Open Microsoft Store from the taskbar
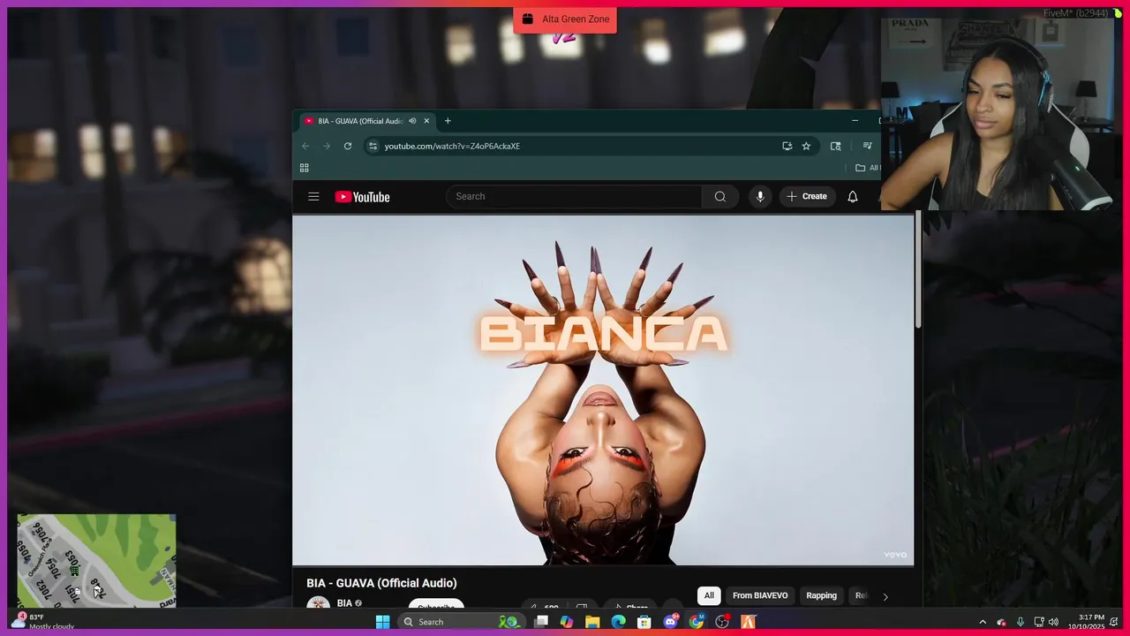1130x636 pixels. click(644, 622)
